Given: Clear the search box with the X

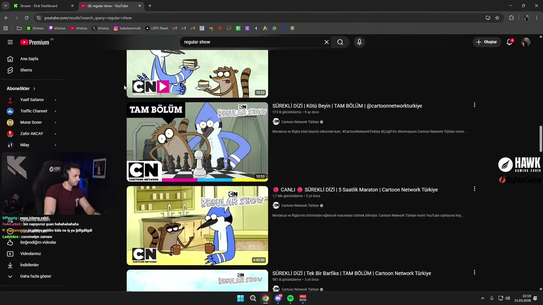Looking at the screenshot, I should point(327,42).
